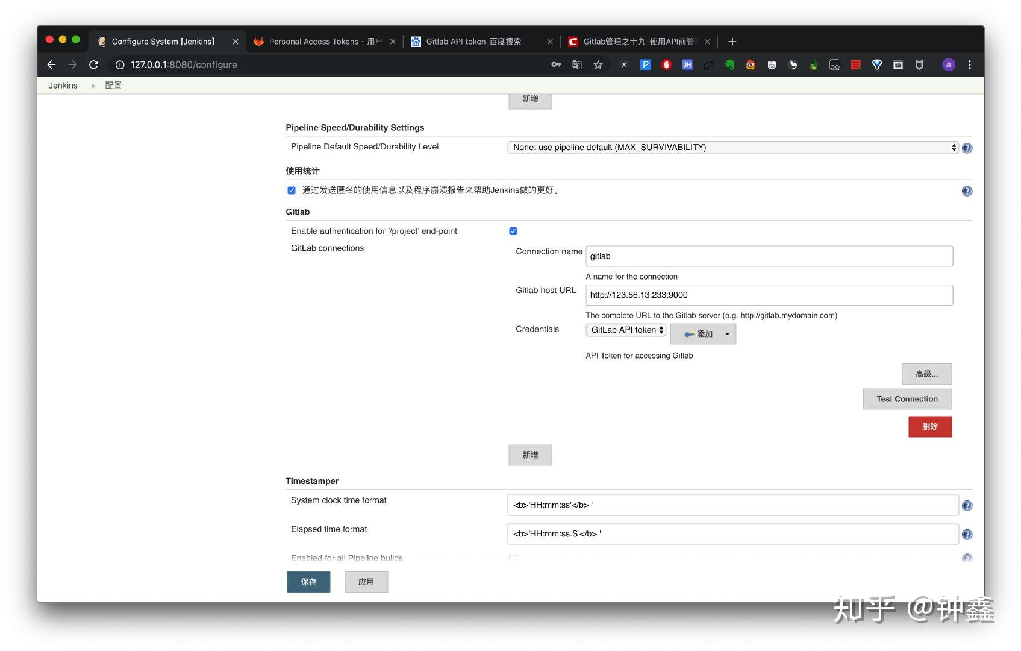Click red 删除 delete button
The width and height of the screenshot is (1021, 651).
pos(930,427)
